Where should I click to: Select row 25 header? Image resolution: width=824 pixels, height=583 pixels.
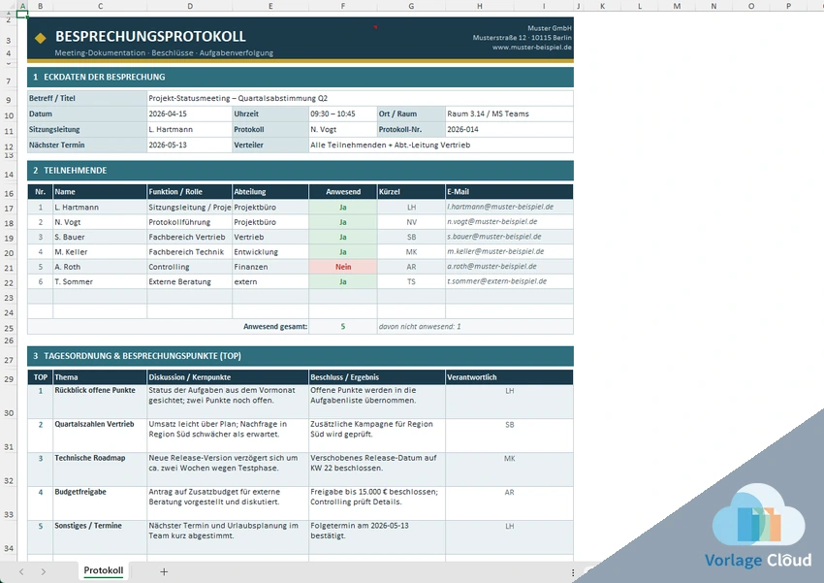(9, 328)
